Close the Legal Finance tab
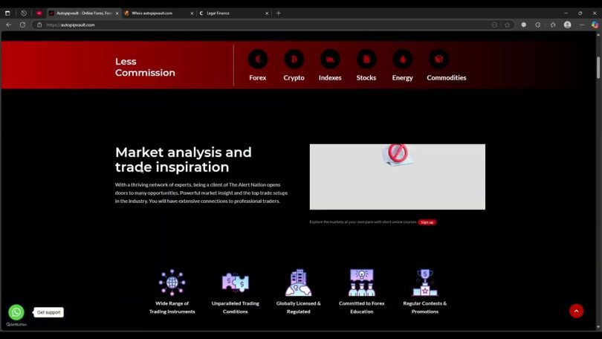The width and height of the screenshot is (602, 339). [x=267, y=13]
